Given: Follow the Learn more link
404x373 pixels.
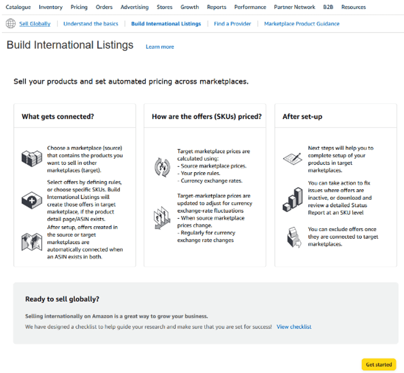Looking at the screenshot, I should click(160, 47).
